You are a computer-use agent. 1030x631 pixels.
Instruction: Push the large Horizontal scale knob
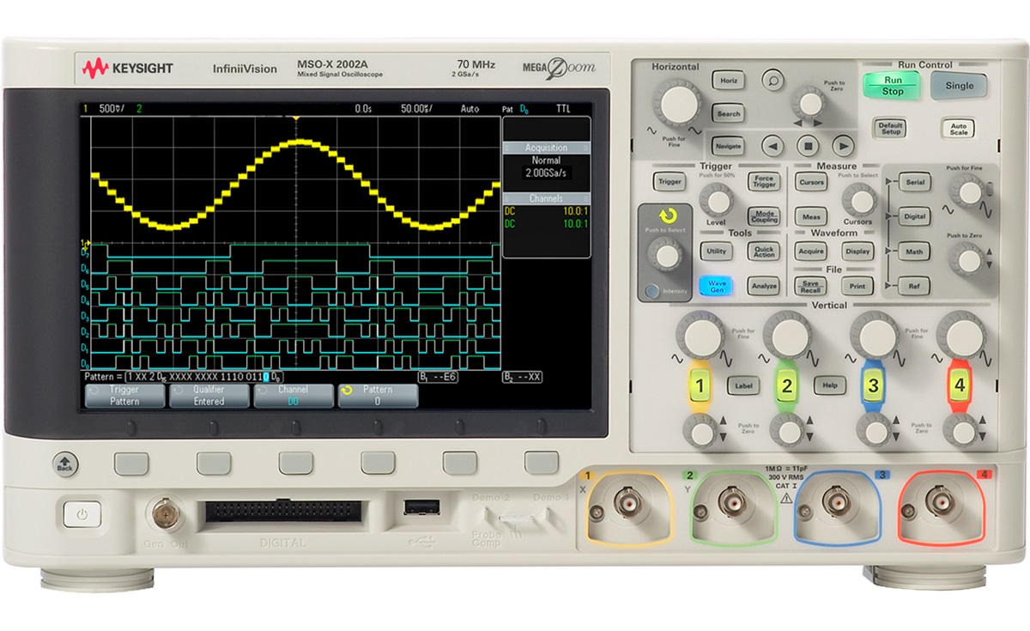(678, 104)
